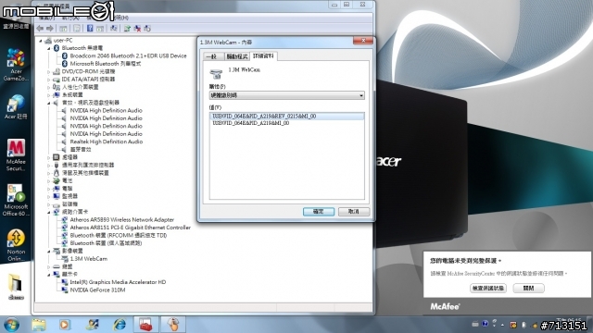
Task: Click the forward arrow in the Device Manager toolbar
Action: coord(49,29)
